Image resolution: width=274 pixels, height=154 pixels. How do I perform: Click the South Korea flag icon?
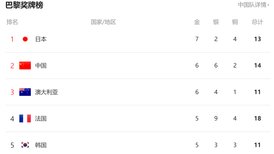(x=25, y=145)
